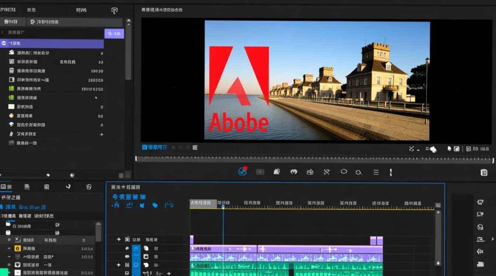Click the lower green icon in the project list

[x=11, y=98]
